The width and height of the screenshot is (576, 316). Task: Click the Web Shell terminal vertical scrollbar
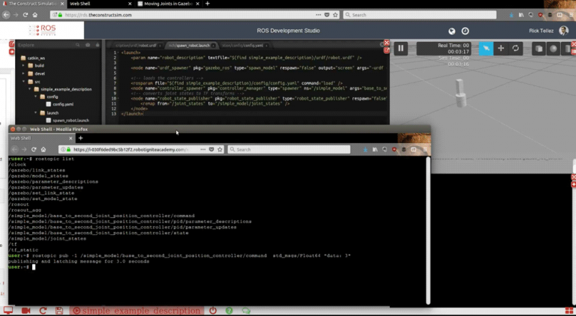[428, 231]
